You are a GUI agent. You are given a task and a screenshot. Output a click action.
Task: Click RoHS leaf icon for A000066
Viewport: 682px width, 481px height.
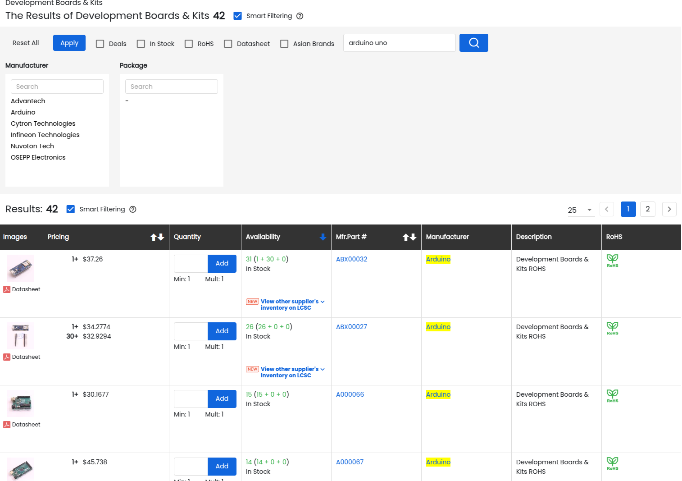click(612, 396)
